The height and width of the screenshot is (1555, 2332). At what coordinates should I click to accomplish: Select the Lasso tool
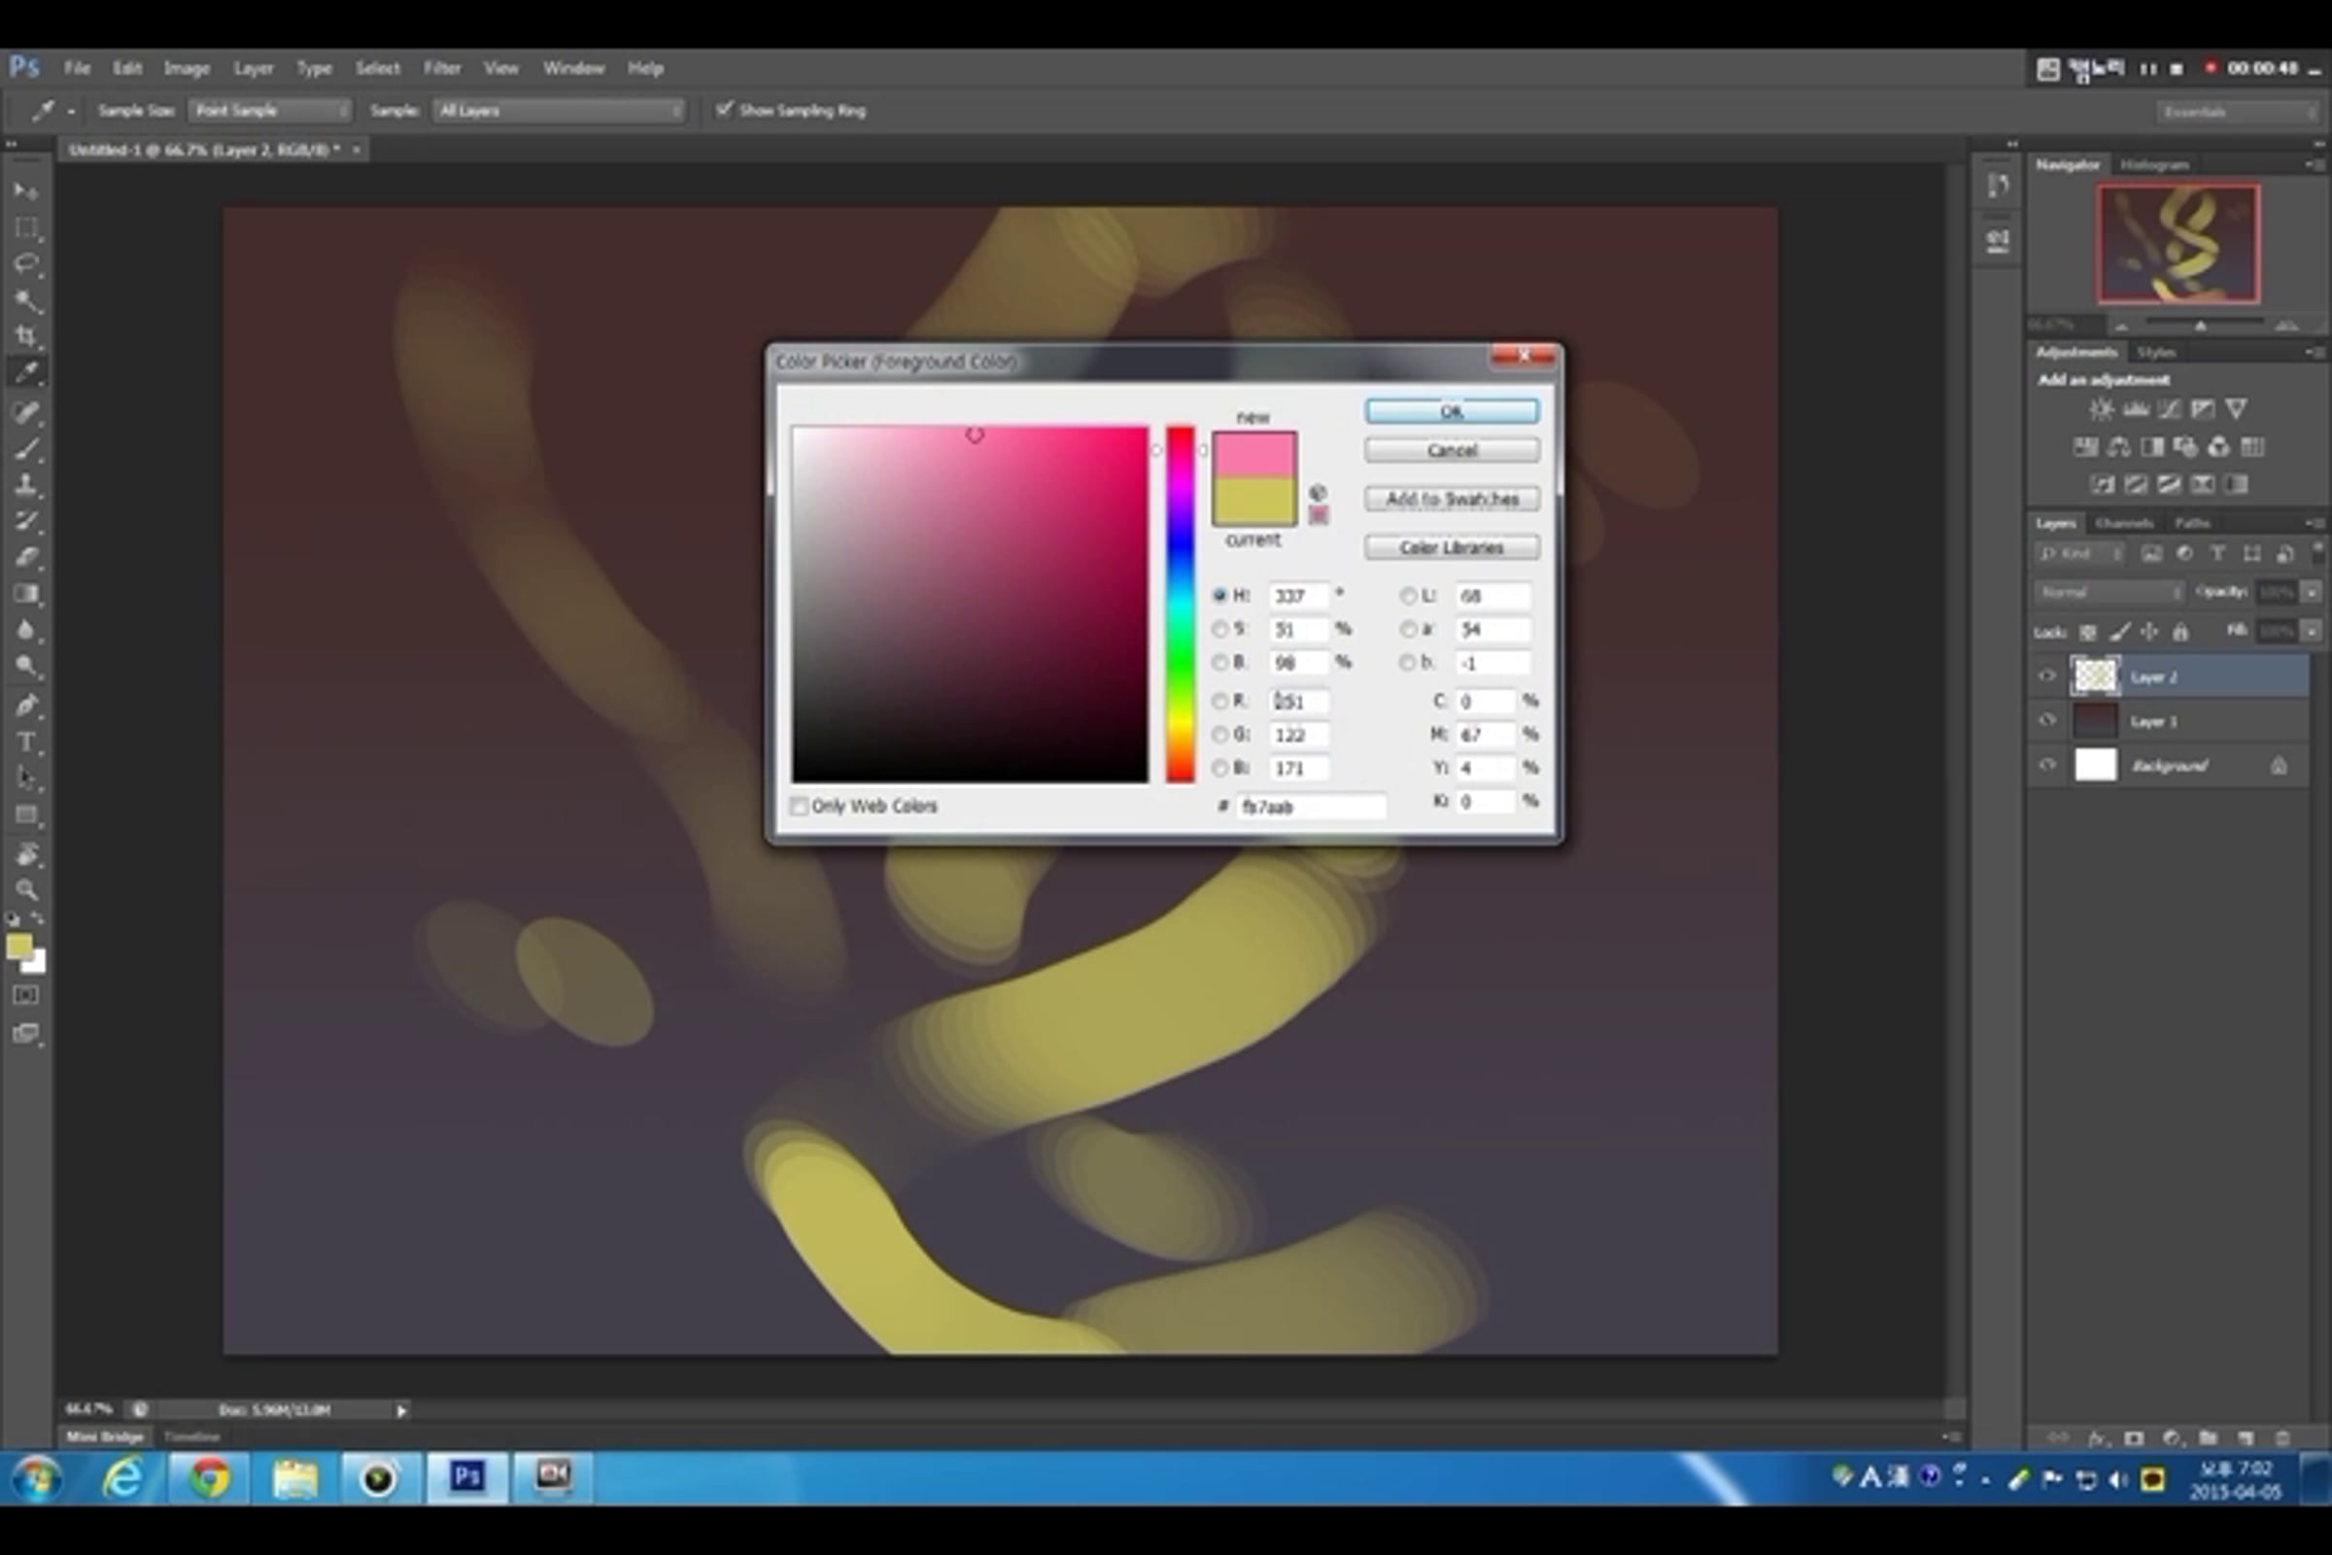[x=27, y=263]
